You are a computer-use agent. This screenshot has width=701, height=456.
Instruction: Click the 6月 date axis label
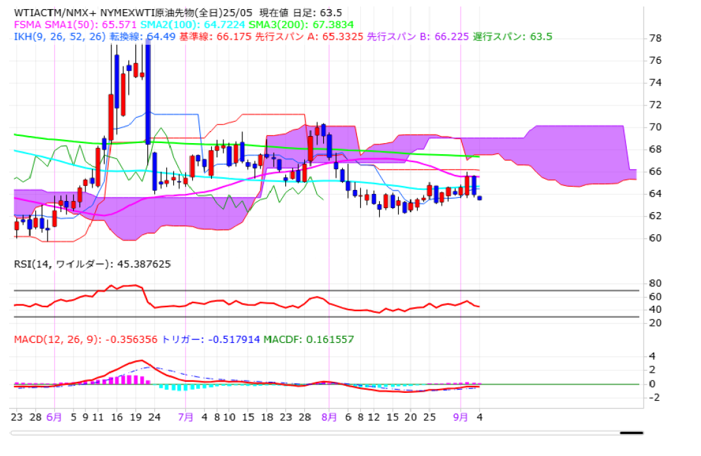pyautogui.click(x=54, y=417)
